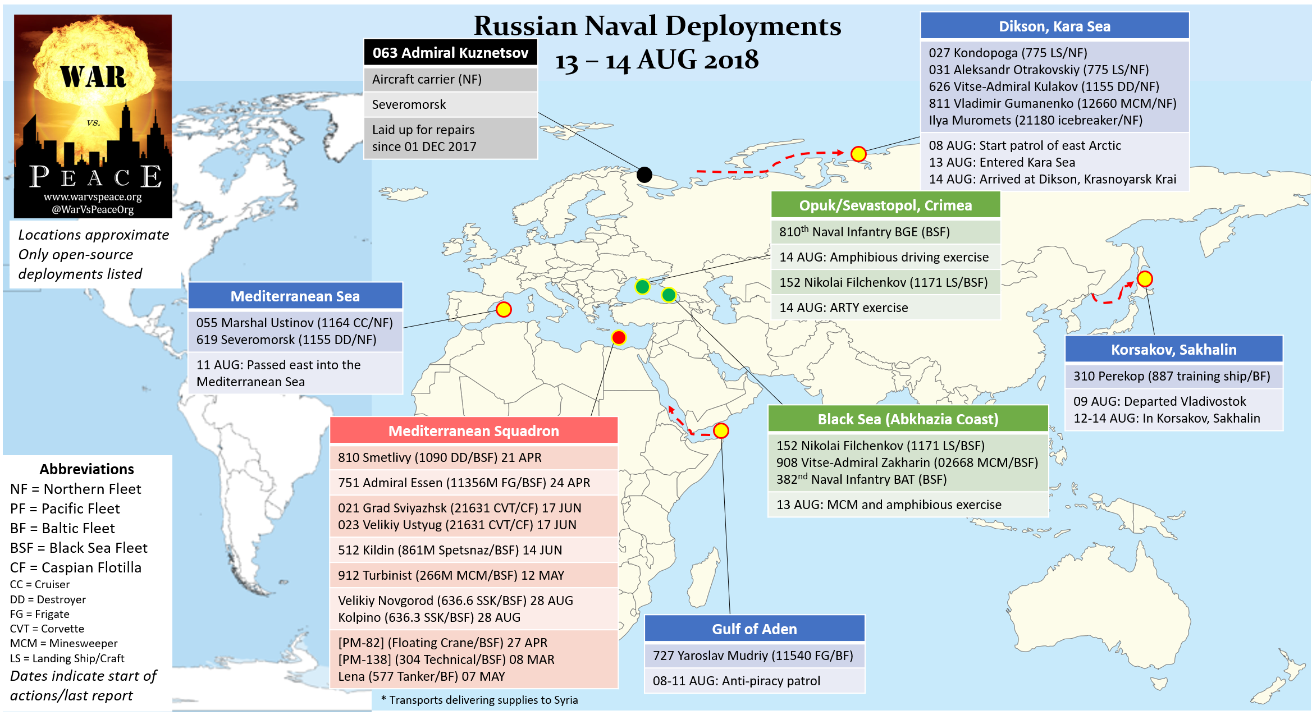Screen dimensions: 1312x715
Task: Click 751 Admiral Essen row
Action: [474, 483]
